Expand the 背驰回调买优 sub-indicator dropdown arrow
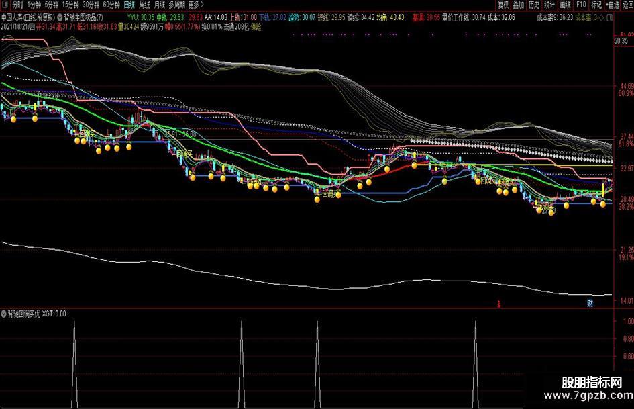634x409 pixels. click(3, 314)
